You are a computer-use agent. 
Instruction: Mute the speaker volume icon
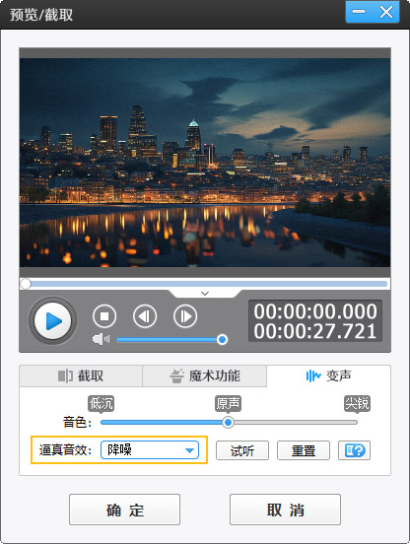pyautogui.click(x=101, y=339)
